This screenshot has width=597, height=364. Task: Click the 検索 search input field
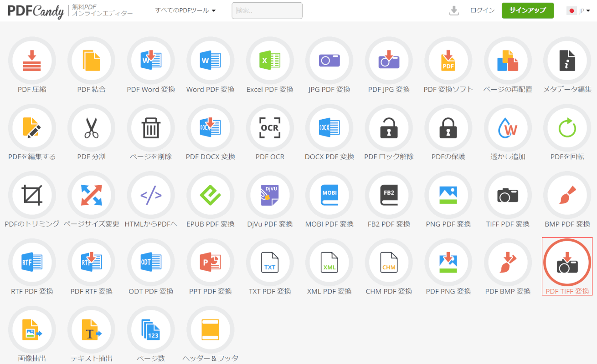[x=267, y=10]
